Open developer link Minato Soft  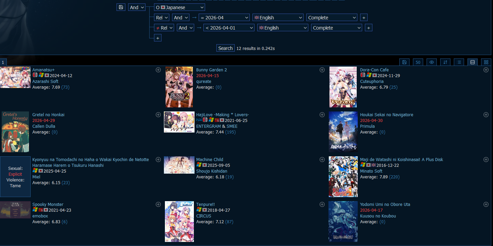pos(371,171)
